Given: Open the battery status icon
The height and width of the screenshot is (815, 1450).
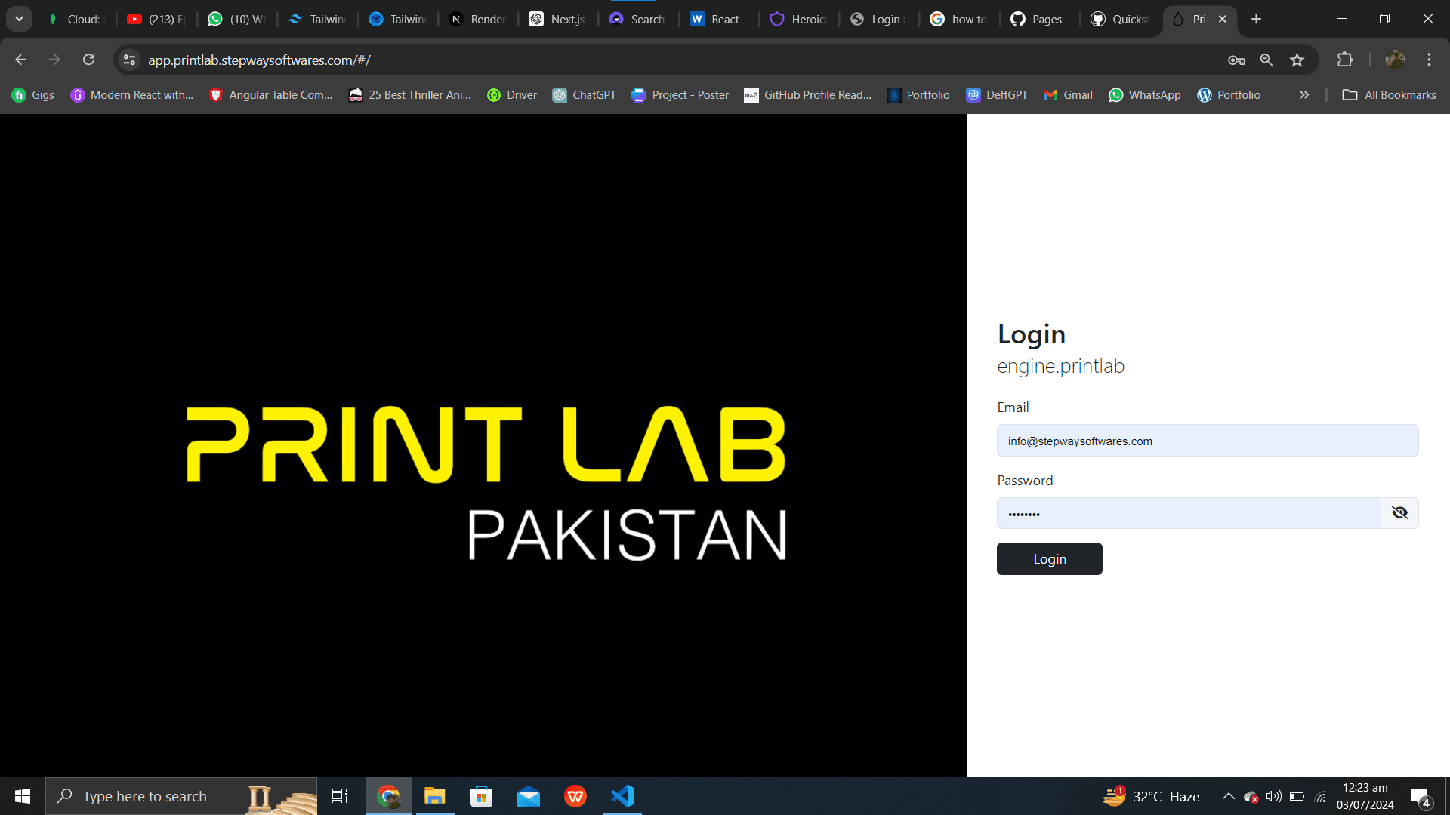Looking at the screenshot, I should point(1297,796).
